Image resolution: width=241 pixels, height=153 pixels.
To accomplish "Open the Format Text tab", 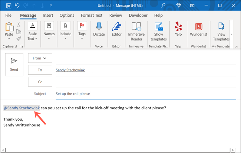I will [92, 15].
